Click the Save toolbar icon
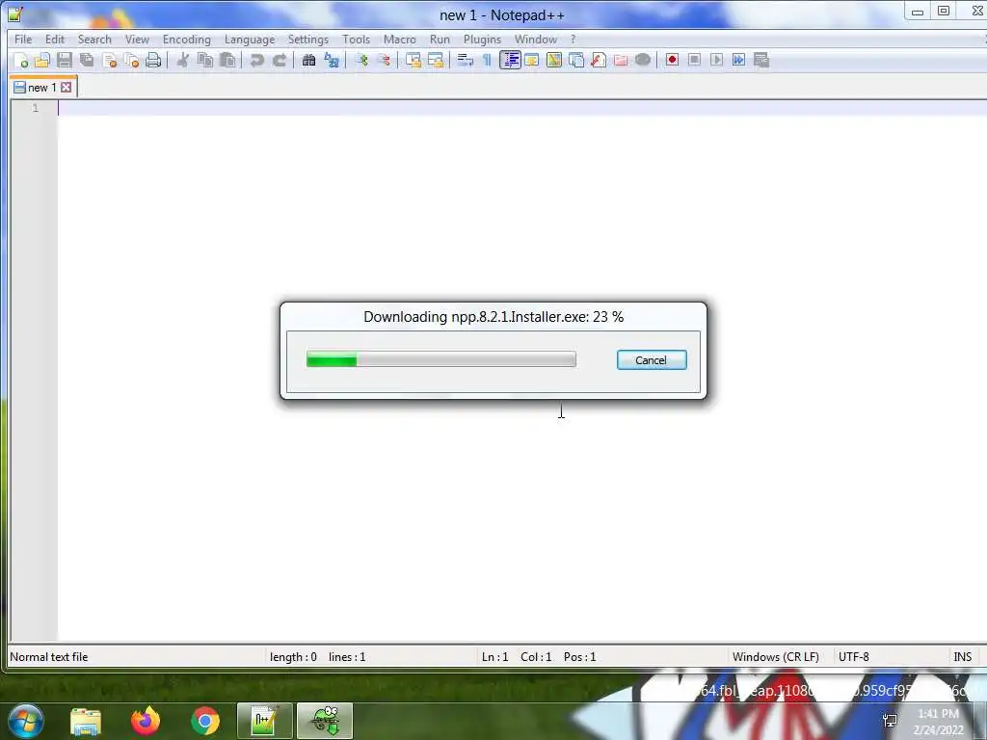Viewport: 987px width, 740px height. [x=65, y=61]
